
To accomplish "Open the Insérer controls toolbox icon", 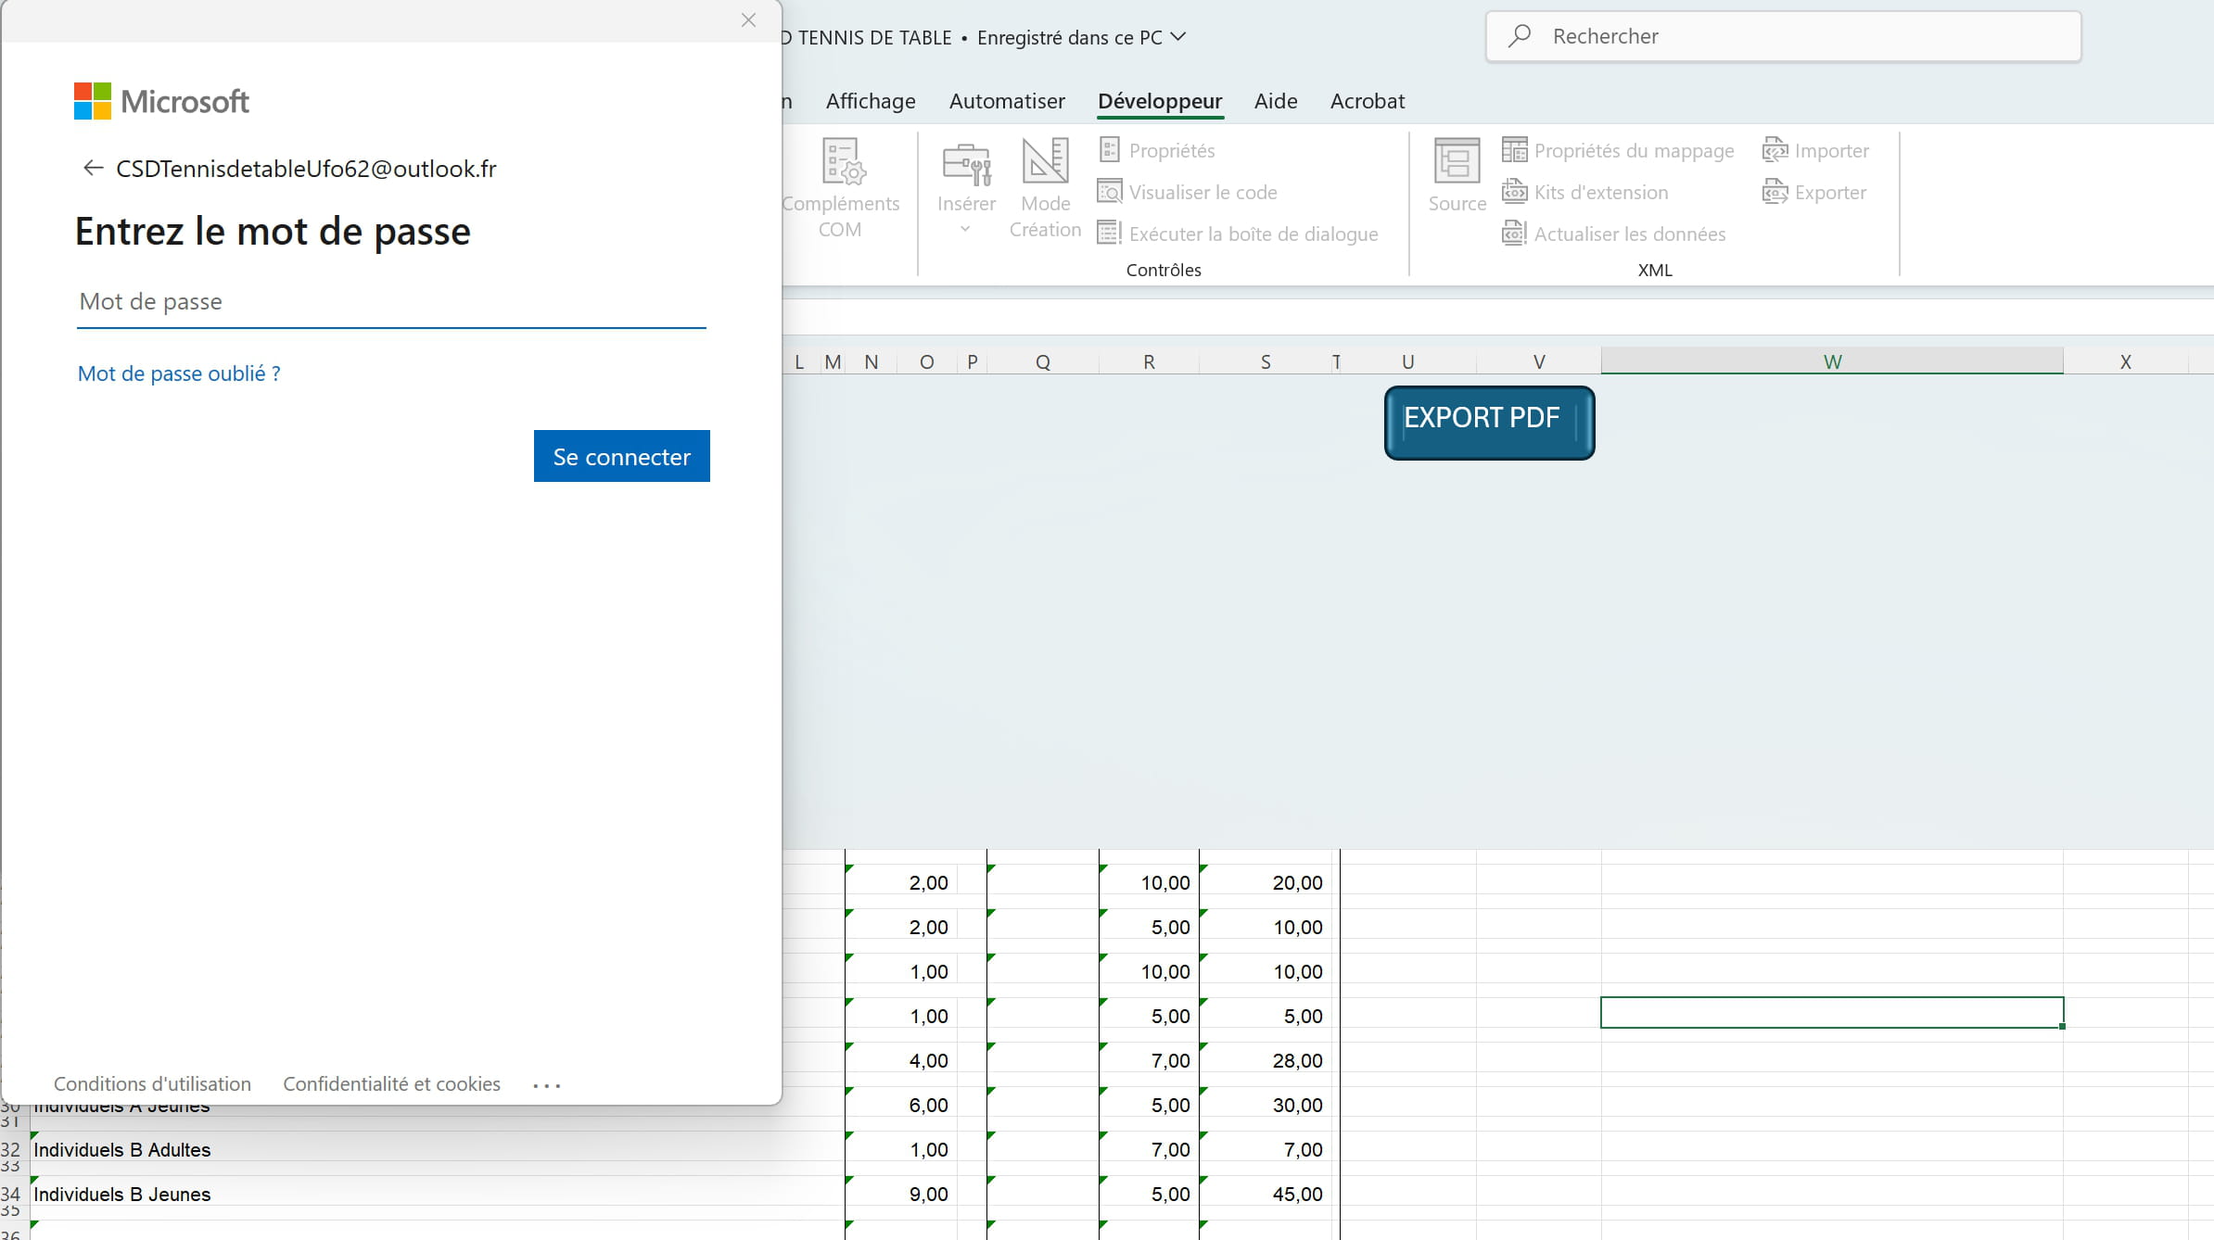I will [x=966, y=162].
